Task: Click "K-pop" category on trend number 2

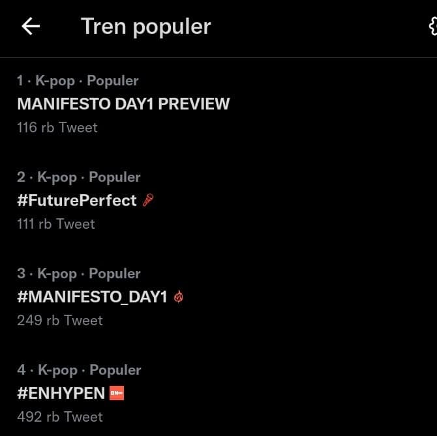Action: click(57, 177)
